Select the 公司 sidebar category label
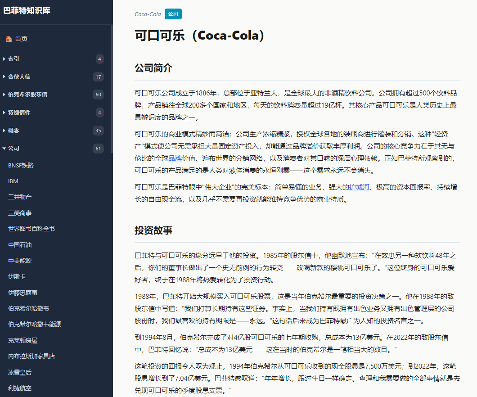 click(x=13, y=149)
